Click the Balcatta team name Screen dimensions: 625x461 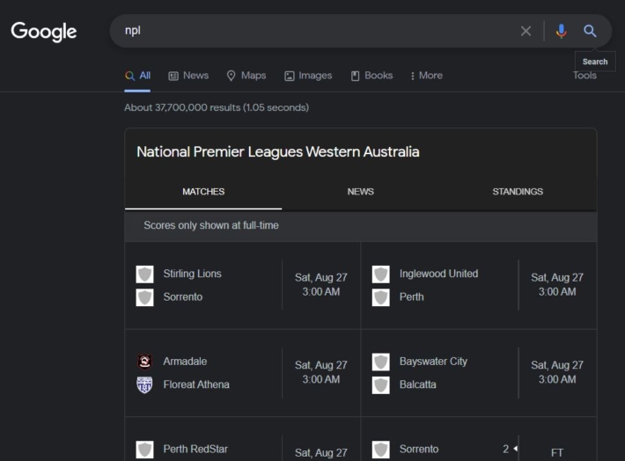(x=418, y=384)
